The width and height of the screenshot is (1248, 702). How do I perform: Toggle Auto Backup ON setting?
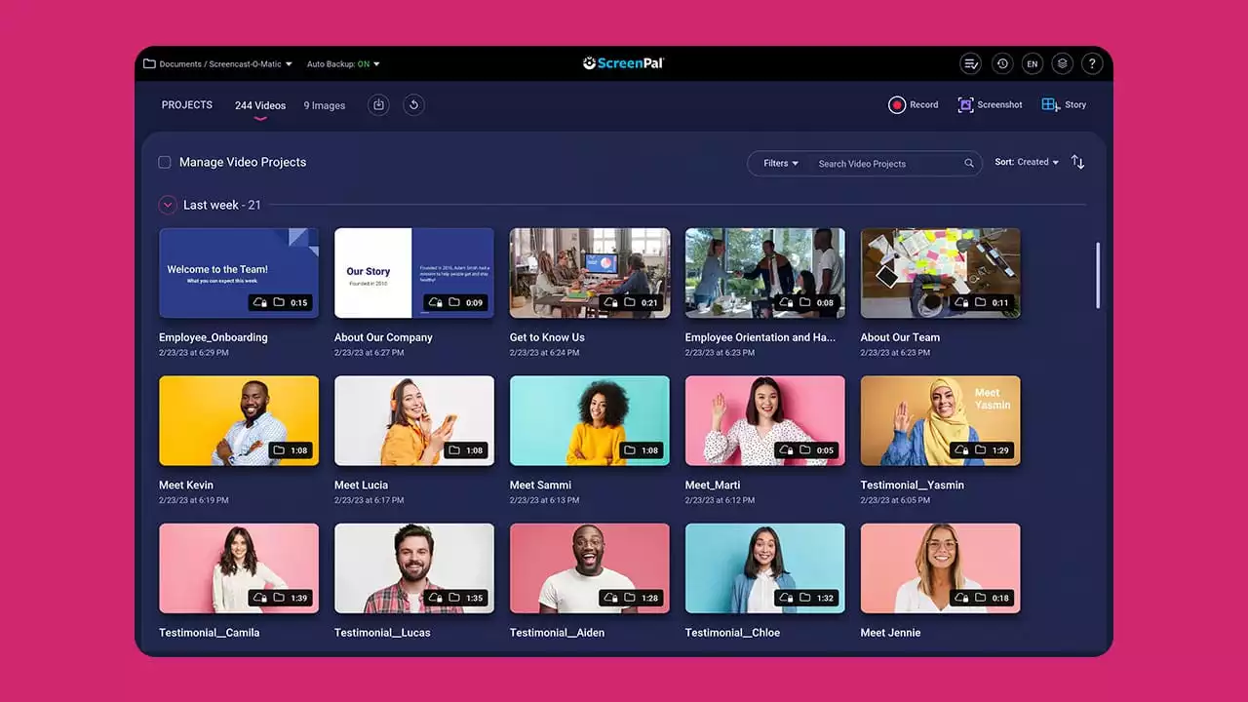point(343,64)
